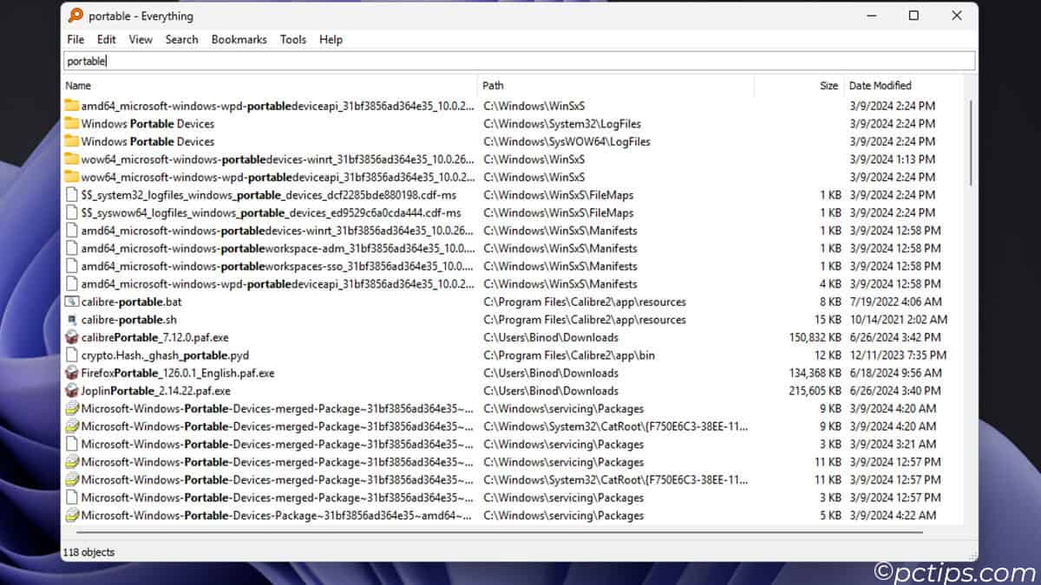Open the Tools menu
Screen dimensions: 1041x585
coord(293,39)
